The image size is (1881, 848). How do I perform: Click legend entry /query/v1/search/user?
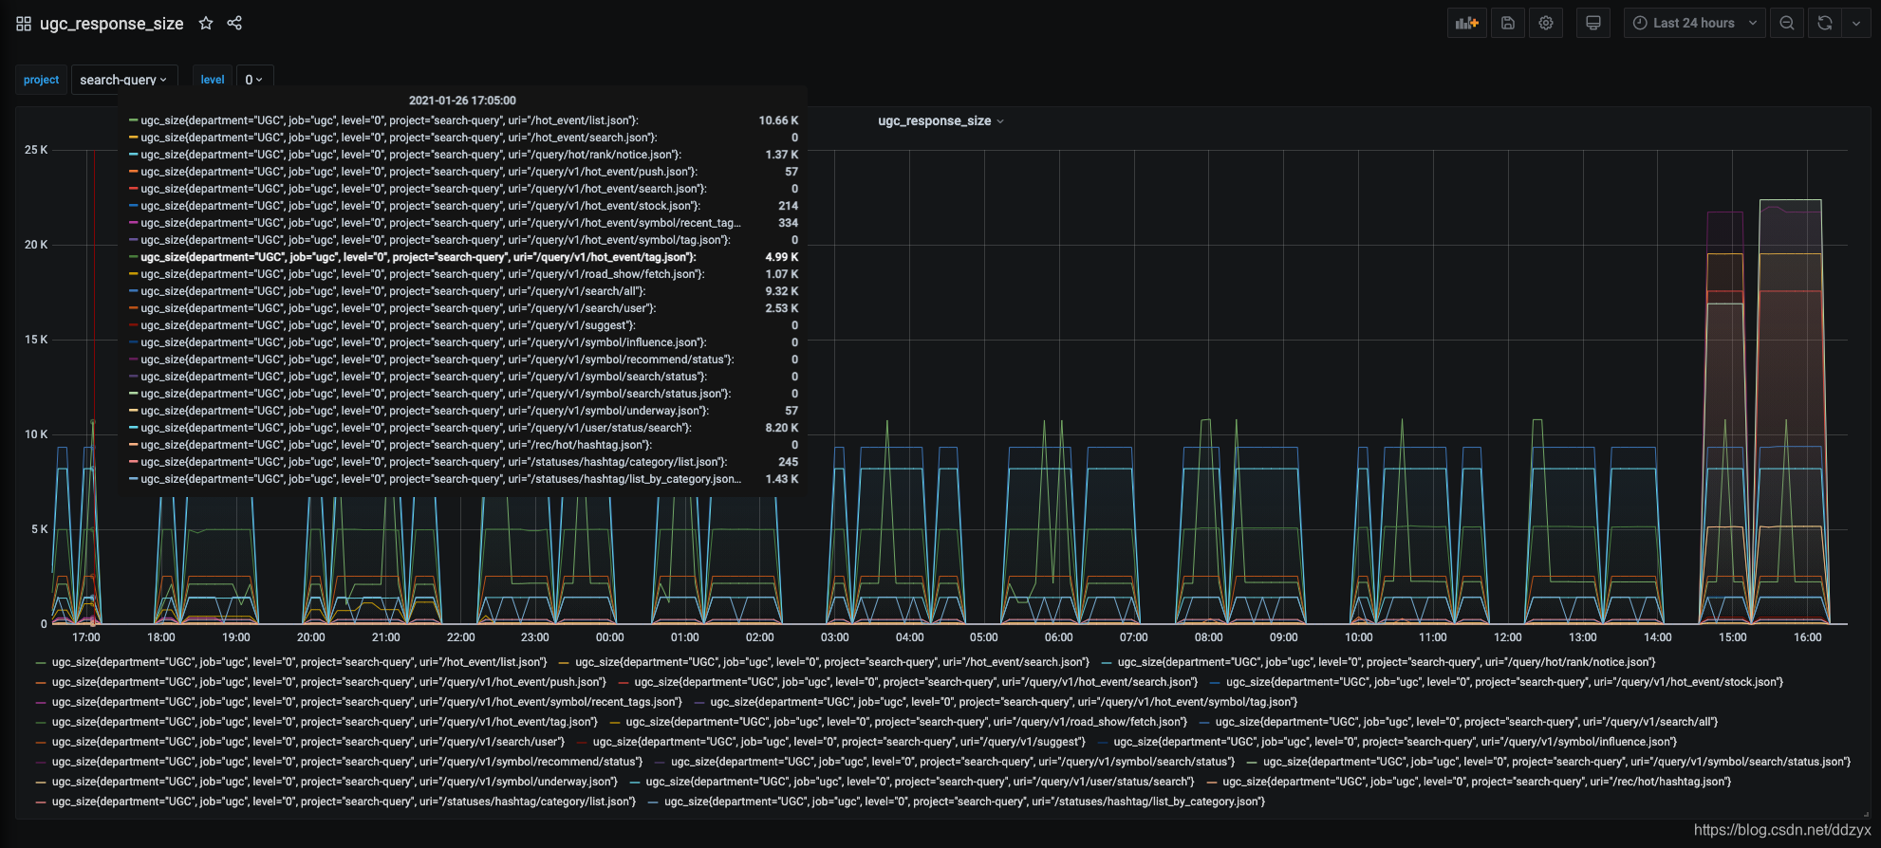pos(308,742)
